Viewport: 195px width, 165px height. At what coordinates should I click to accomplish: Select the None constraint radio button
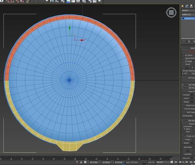click(184, 129)
